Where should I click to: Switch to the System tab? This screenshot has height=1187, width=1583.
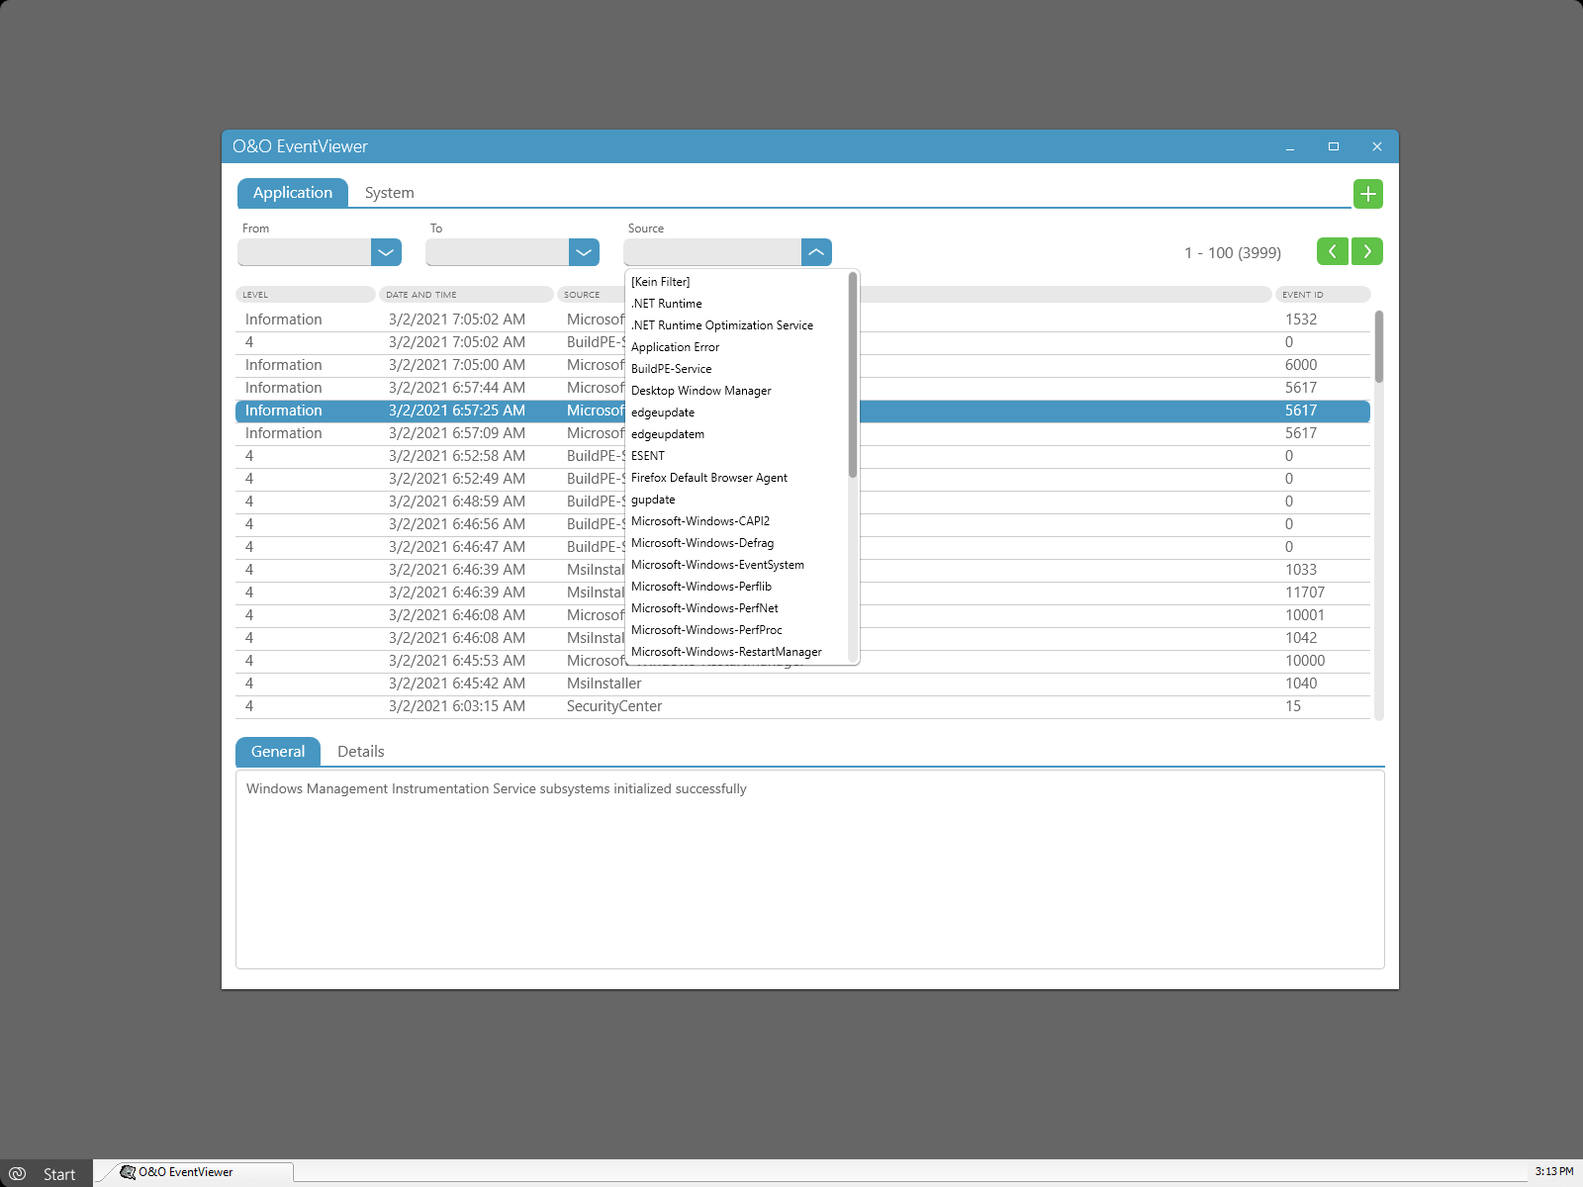[389, 193]
